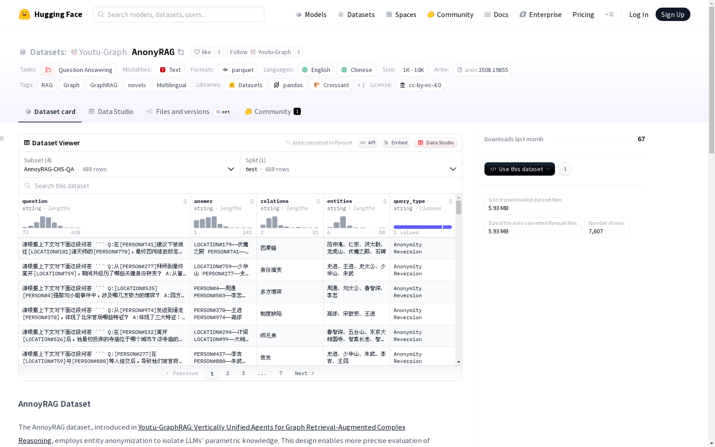Click the answer length histogram
The image size is (715, 447).
[x=223, y=222]
